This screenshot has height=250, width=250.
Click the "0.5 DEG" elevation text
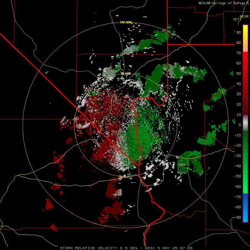tap(129, 248)
